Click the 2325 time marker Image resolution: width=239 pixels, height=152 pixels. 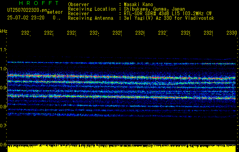117,33
